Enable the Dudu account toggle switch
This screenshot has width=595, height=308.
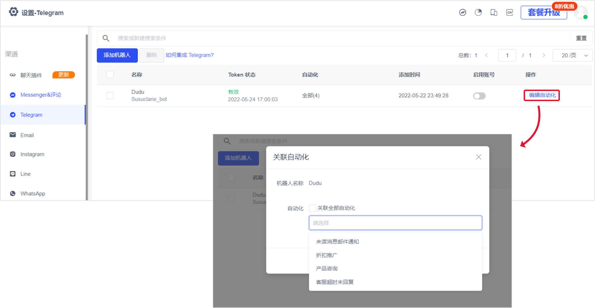[x=479, y=96]
